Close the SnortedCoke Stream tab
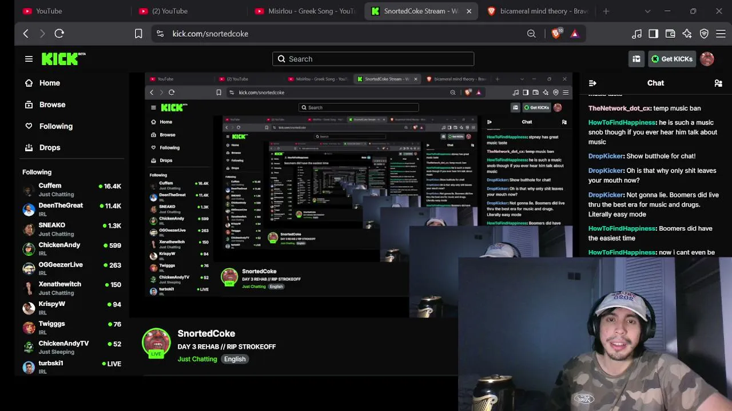This screenshot has width=732, height=411. pyautogui.click(x=469, y=11)
